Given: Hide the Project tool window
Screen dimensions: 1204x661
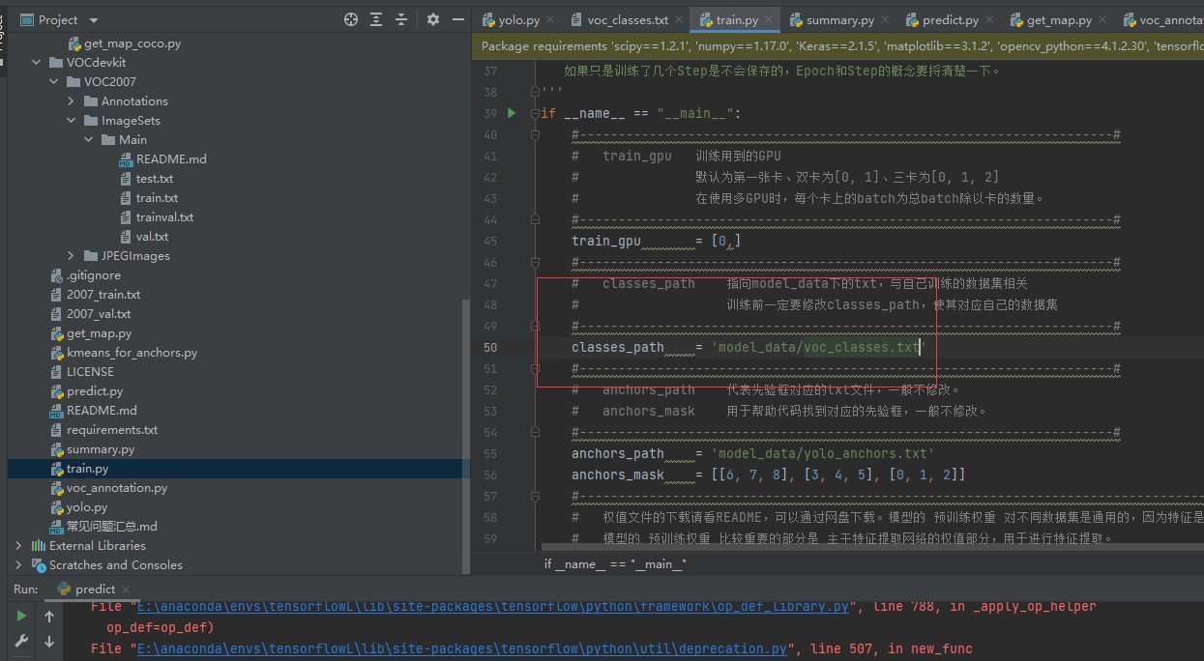Looking at the screenshot, I should tap(458, 19).
